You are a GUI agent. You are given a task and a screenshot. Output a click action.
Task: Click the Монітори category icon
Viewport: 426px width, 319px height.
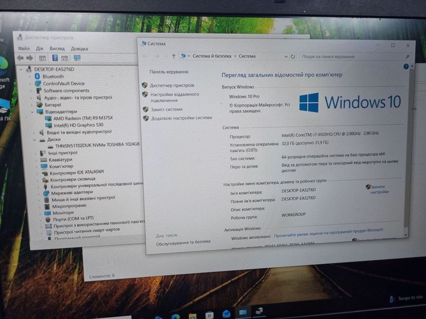click(x=47, y=213)
